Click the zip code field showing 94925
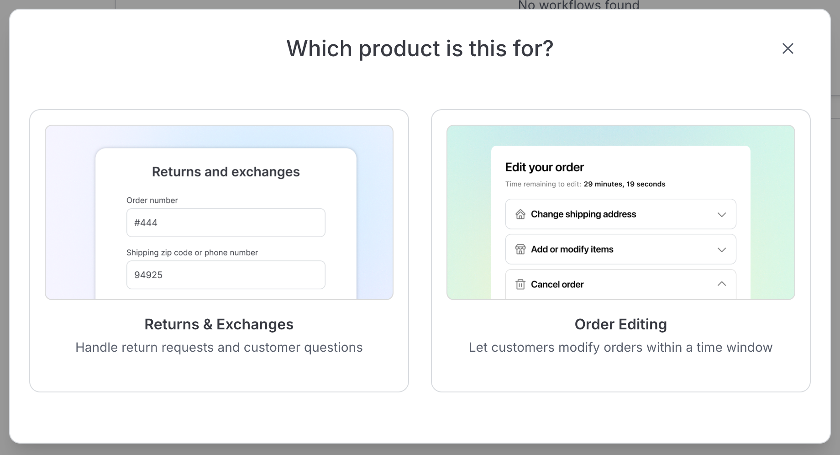Image resolution: width=840 pixels, height=455 pixels. click(226, 275)
